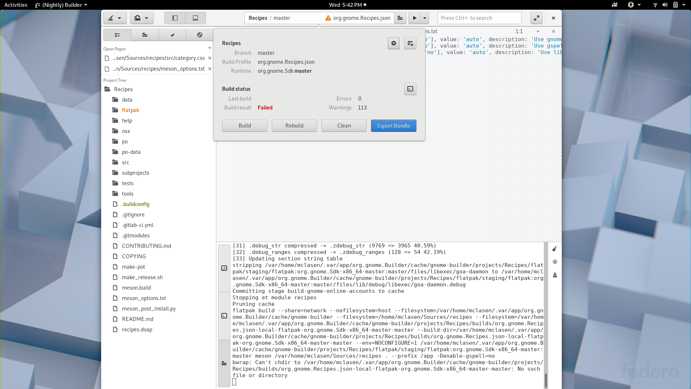The height and width of the screenshot is (389, 691).
Task: Select the terminal bottom-panel icon tab
Action: (224, 316)
